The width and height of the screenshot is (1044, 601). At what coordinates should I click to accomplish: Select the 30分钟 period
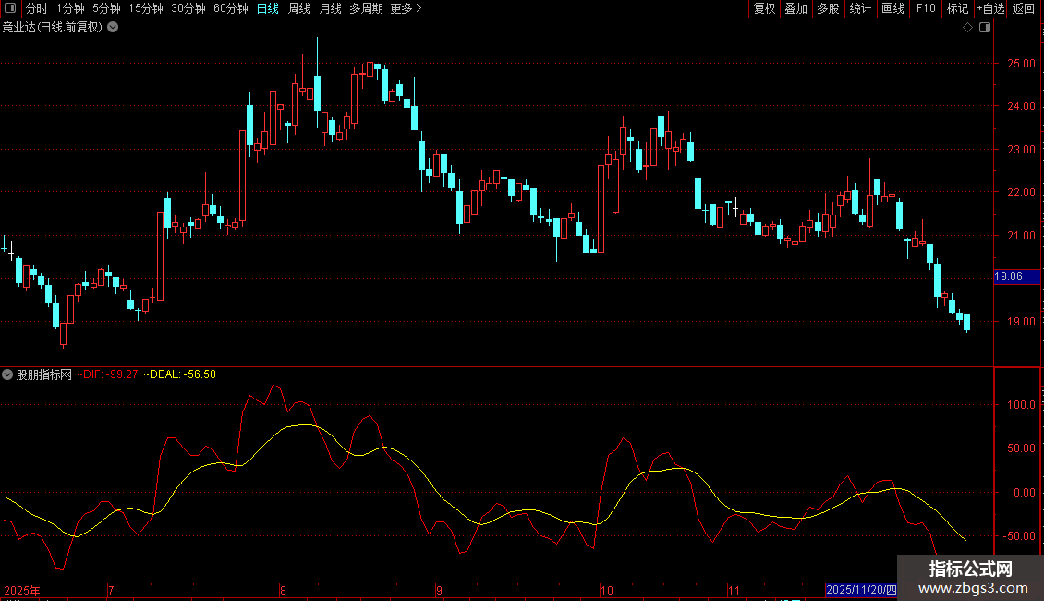point(188,8)
